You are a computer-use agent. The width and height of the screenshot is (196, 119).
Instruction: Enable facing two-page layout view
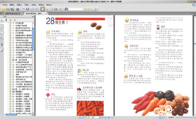click(x=161, y=117)
